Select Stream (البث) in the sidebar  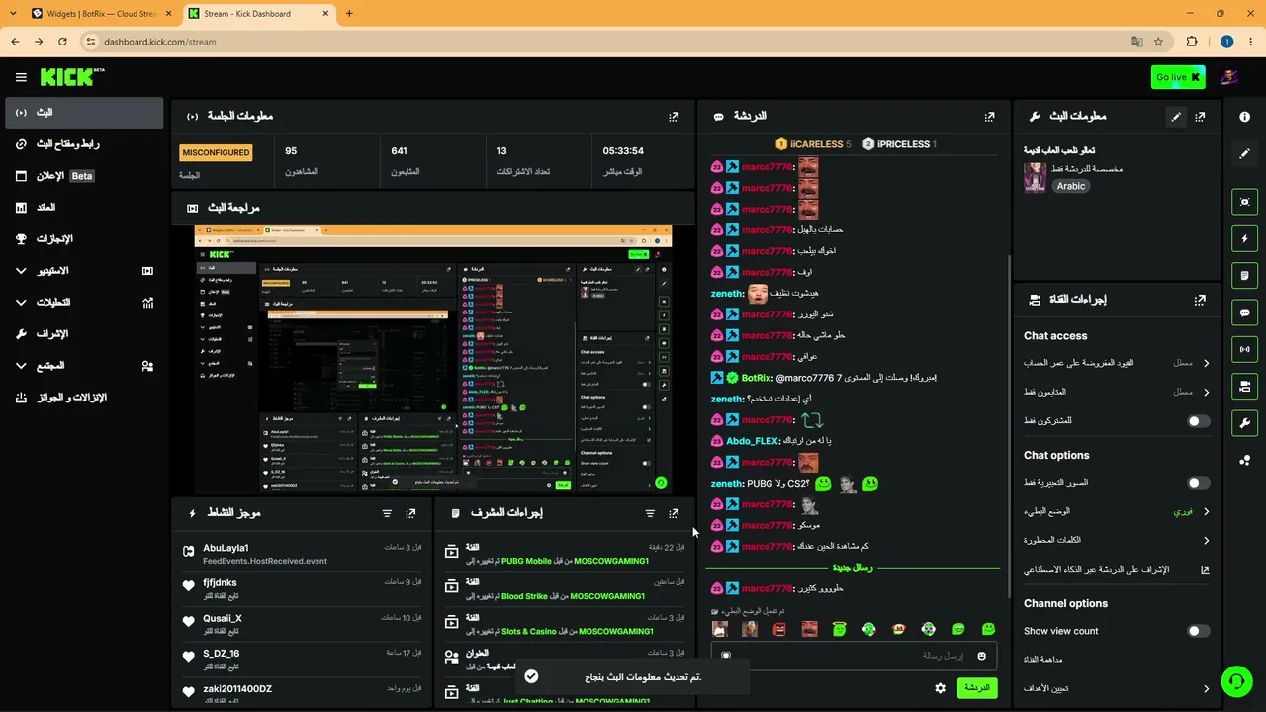point(84,113)
